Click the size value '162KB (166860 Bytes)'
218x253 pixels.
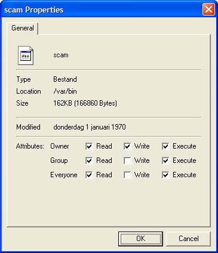tap(85, 103)
